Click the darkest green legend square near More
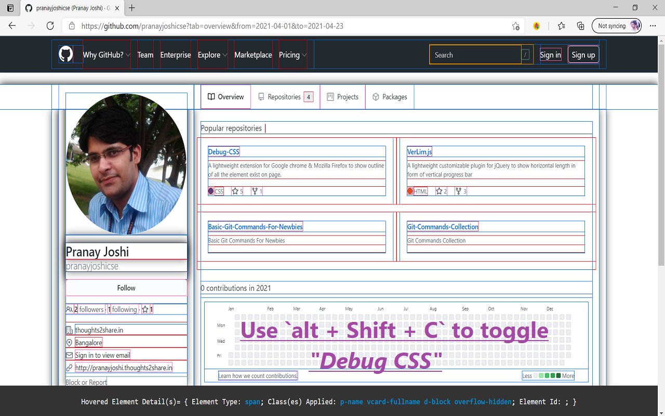The width and height of the screenshot is (665, 416). [558, 375]
